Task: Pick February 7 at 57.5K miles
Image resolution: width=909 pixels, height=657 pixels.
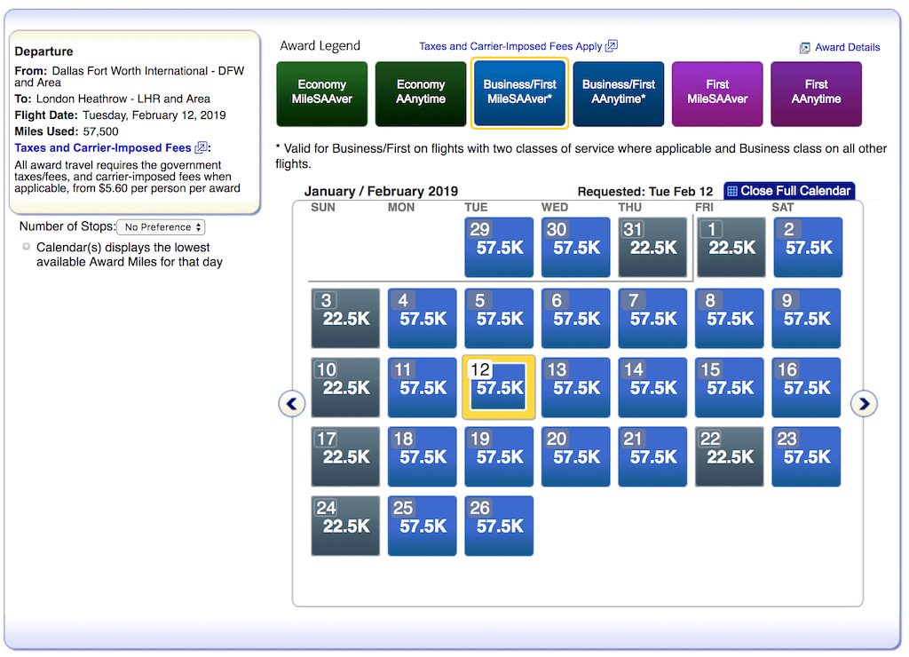Action: 652,319
